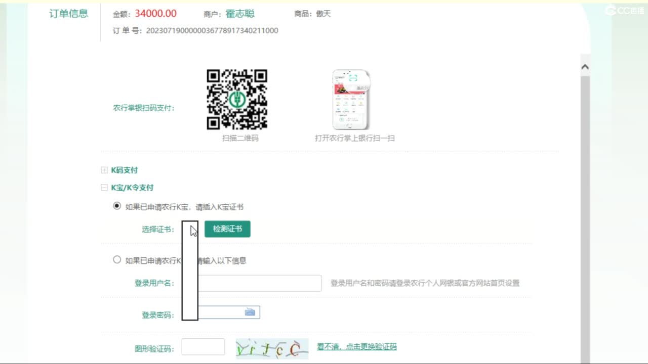Click the 检测证书 button
Image resolution: width=648 pixels, height=364 pixels.
click(227, 229)
